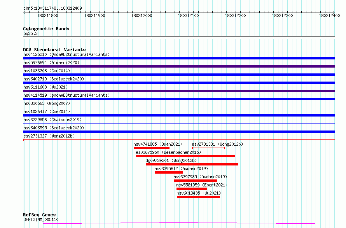Click ruler position 180312100
346x228 pixels.
[188, 16]
